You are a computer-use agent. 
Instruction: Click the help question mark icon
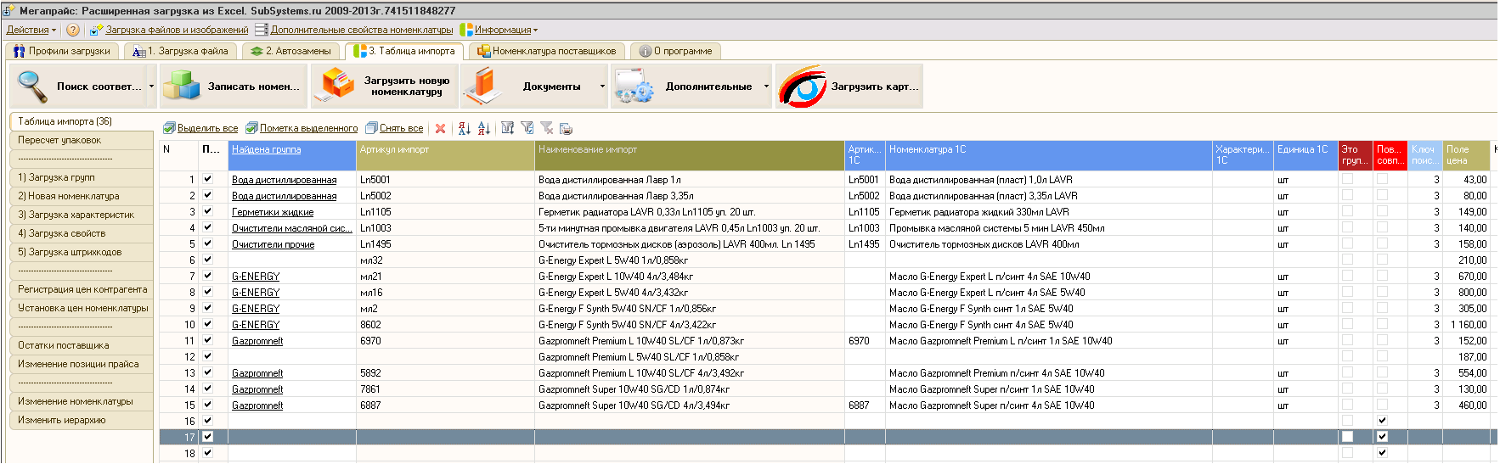click(73, 30)
